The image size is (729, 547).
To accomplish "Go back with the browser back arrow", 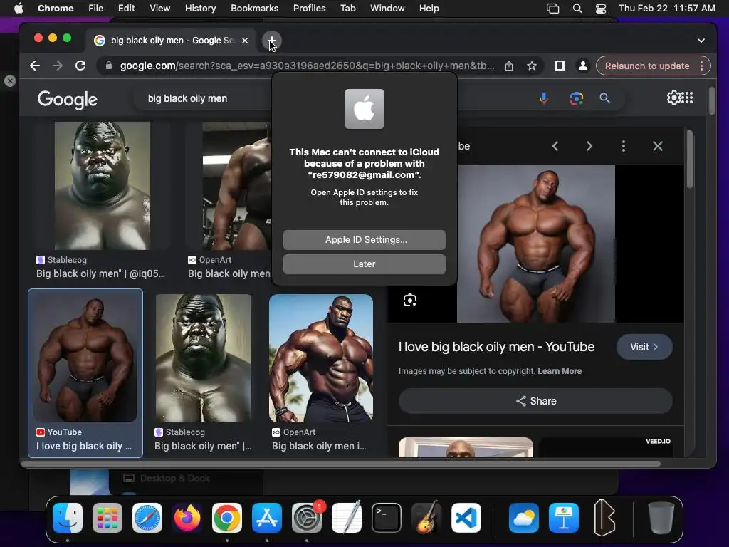I will click(x=35, y=66).
